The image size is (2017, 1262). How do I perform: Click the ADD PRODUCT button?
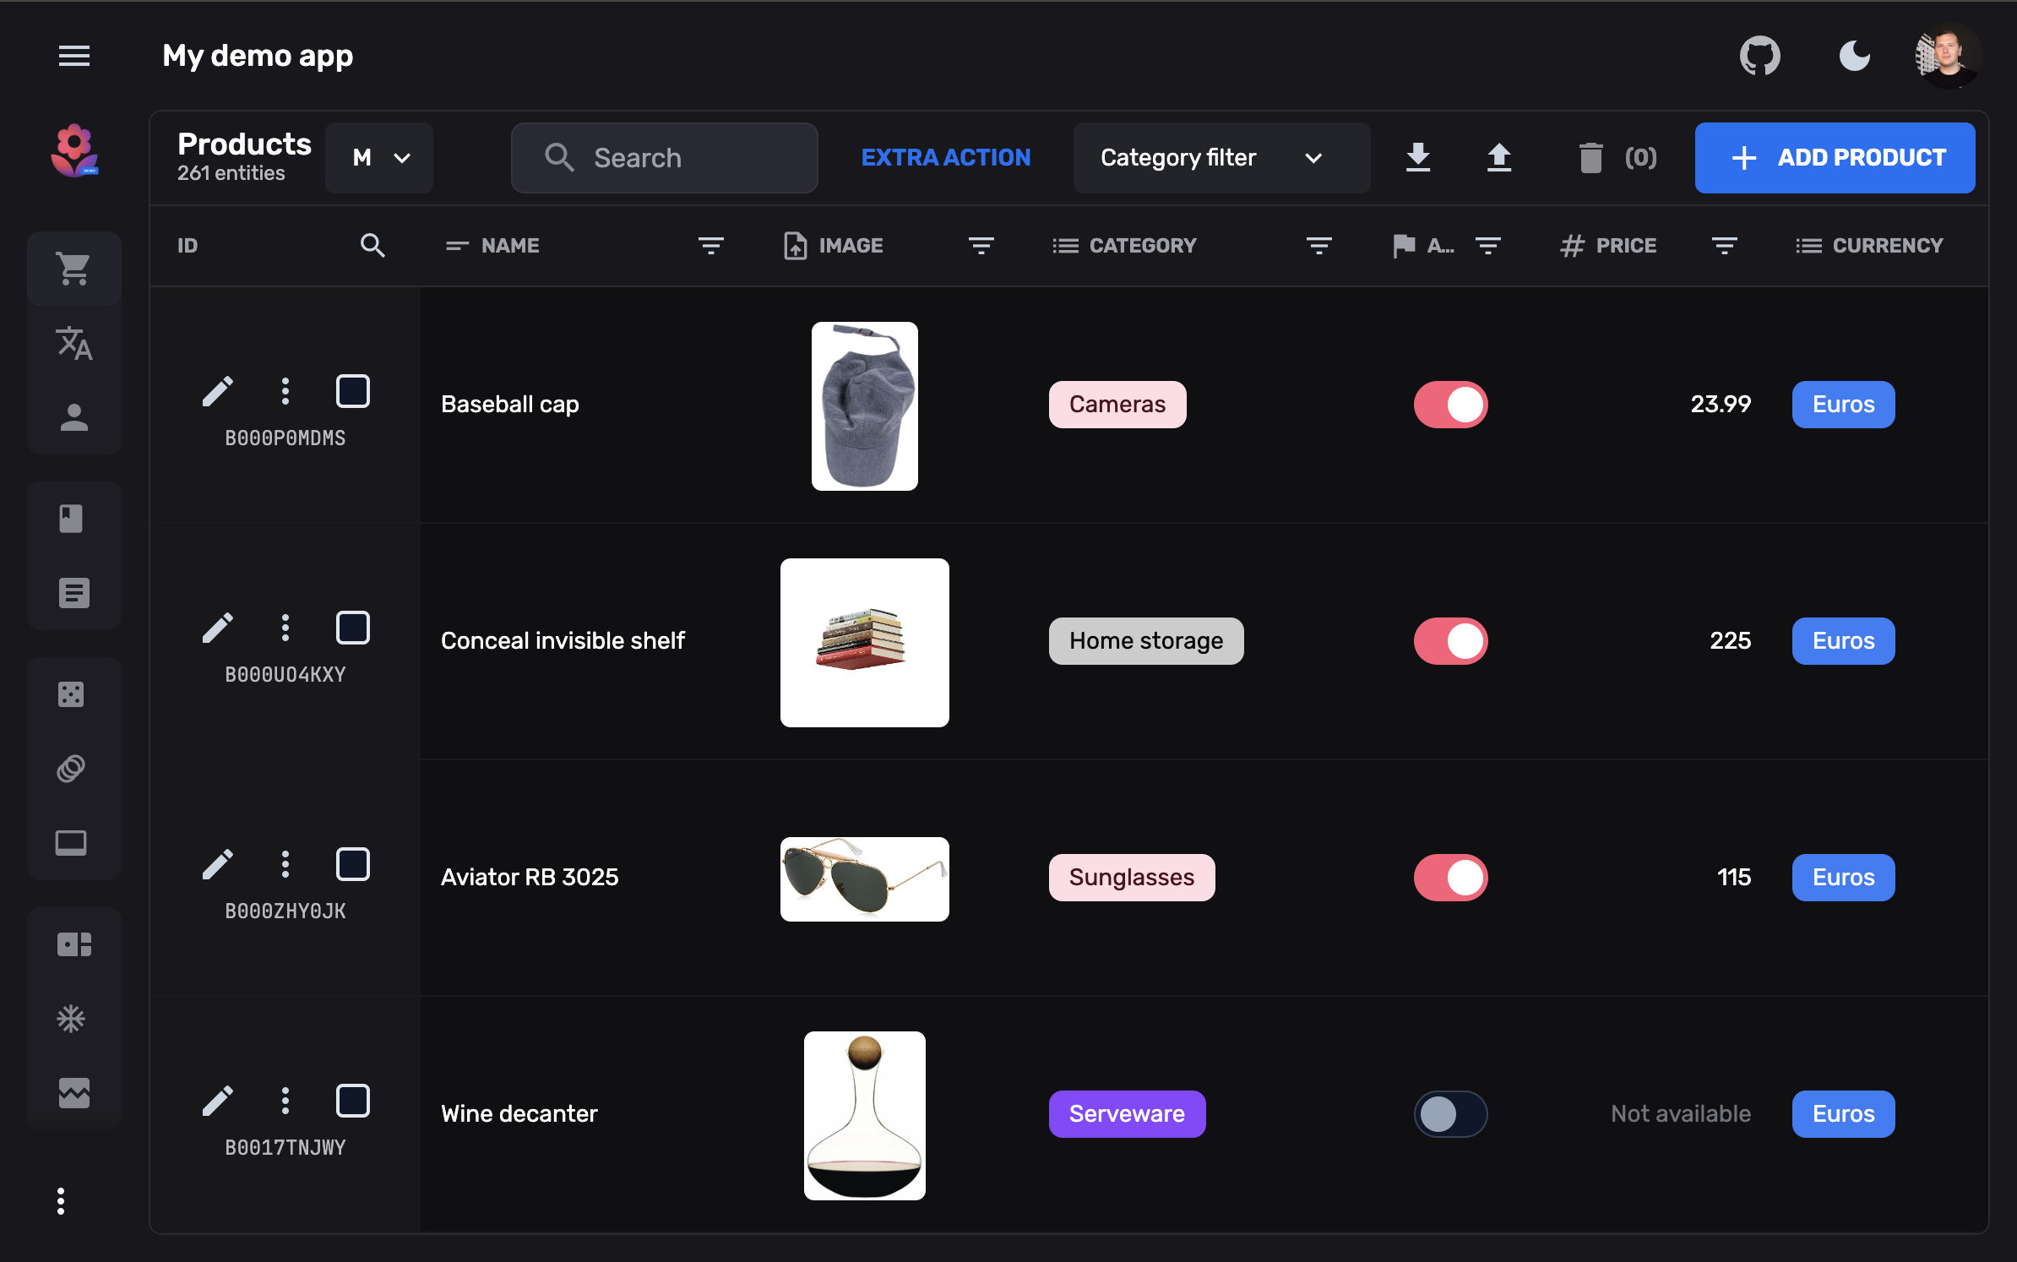pos(1835,157)
